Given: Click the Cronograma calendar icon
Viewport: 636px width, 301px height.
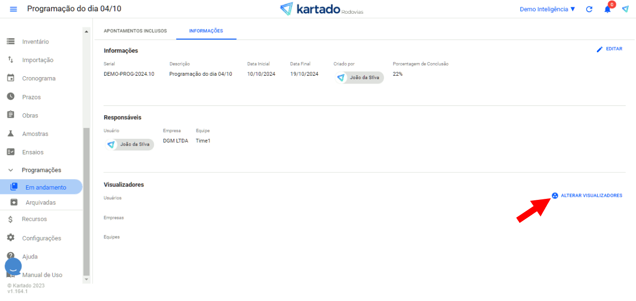Looking at the screenshot, I should pyautogui.click(x=10, y=78).
